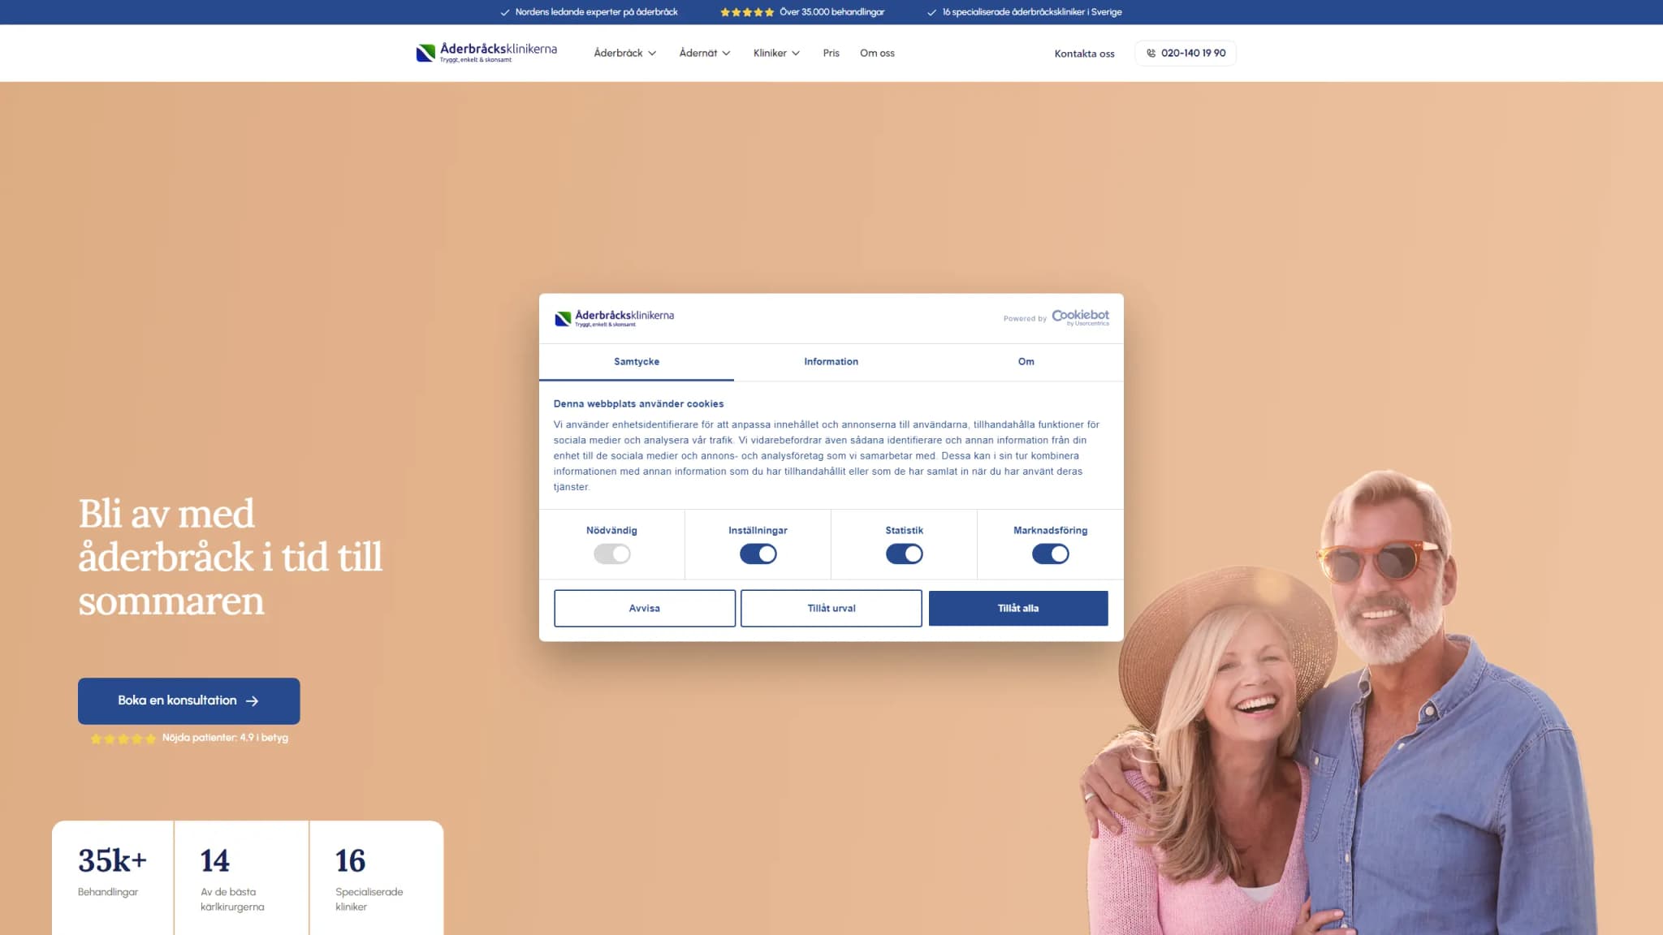Click the Nöjda patienter: 4,9 i betyg text
This screenshot has height=935, width=1663.
click(x=225, y=738)
